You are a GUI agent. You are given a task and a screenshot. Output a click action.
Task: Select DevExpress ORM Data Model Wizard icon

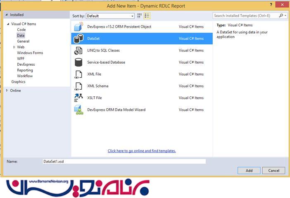(78, 110)
